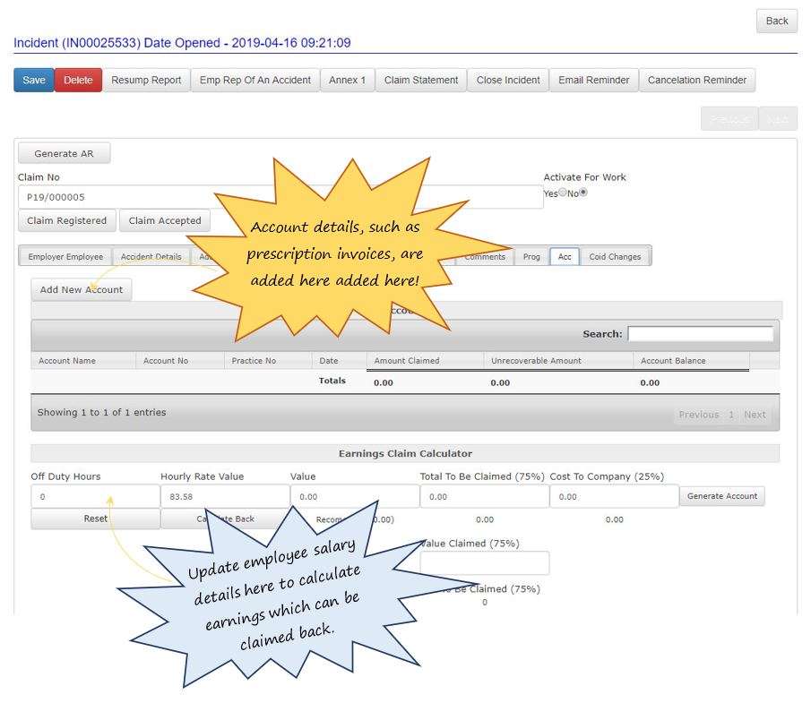Mark the claim as Claim Registered
The image size is (811, 703).
click(x=66, y=220)
